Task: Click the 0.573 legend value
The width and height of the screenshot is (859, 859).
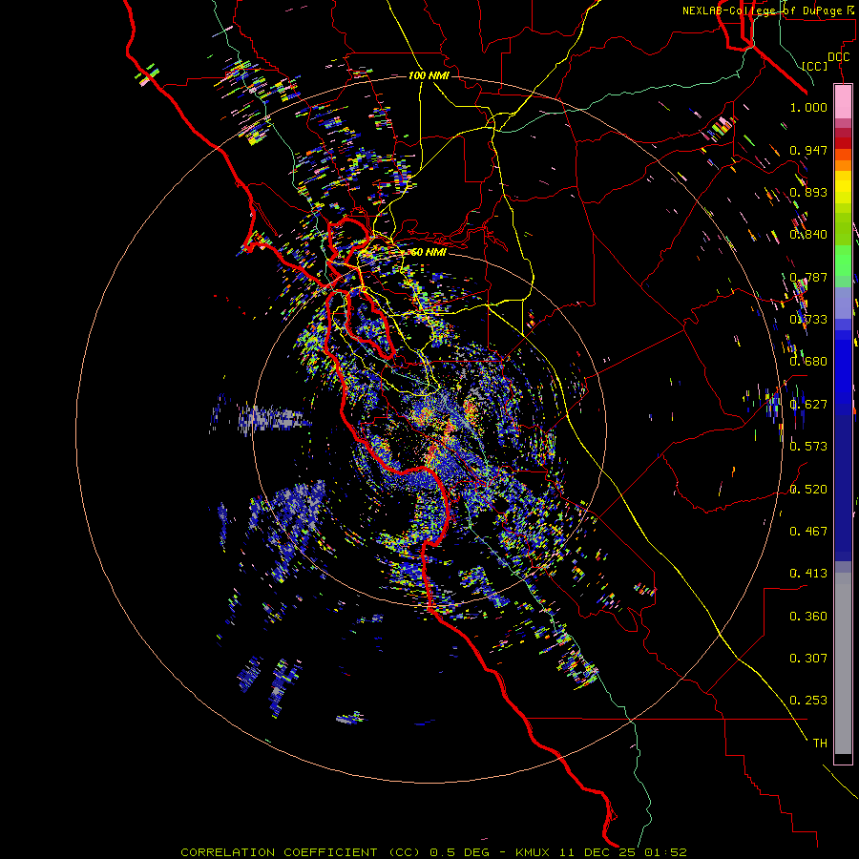Action: 808,447
